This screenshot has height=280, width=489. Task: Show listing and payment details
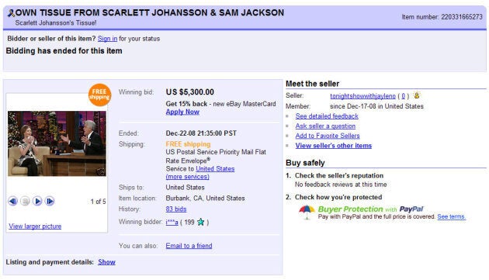[106, 262]
